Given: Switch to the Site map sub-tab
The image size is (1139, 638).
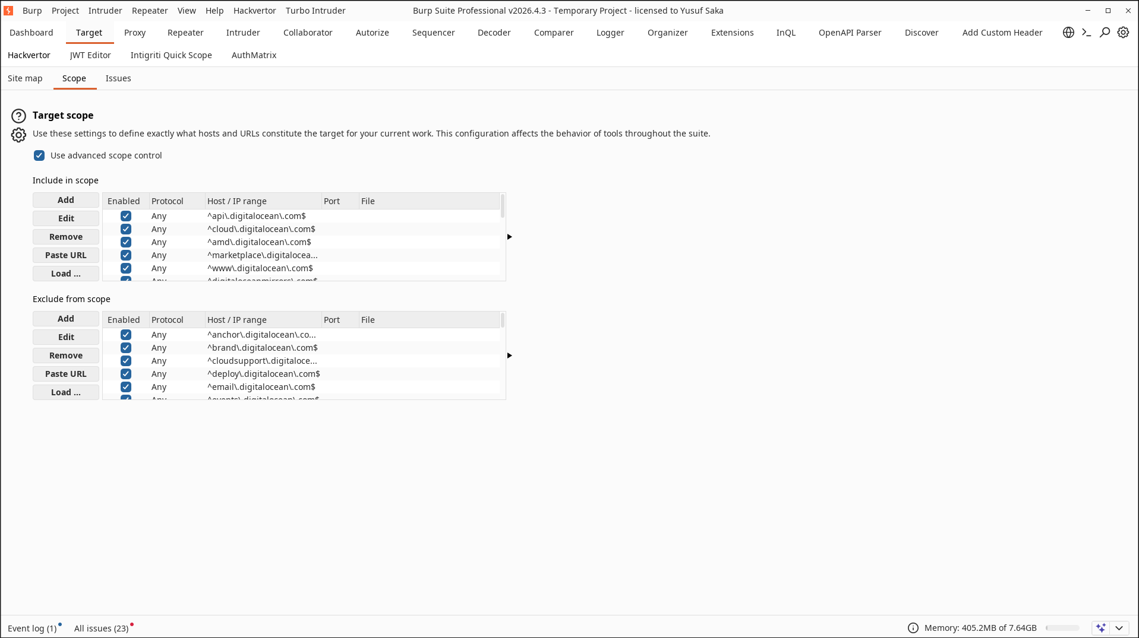Looking at the screenshot, I should [x=25, y=78].
